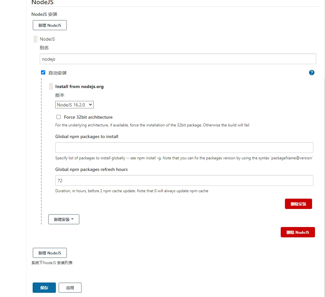Image resolution: width=325 pixels, height=297 pixels.
Task: Click the Global npm packages to install field
Action: click(184, 147)
